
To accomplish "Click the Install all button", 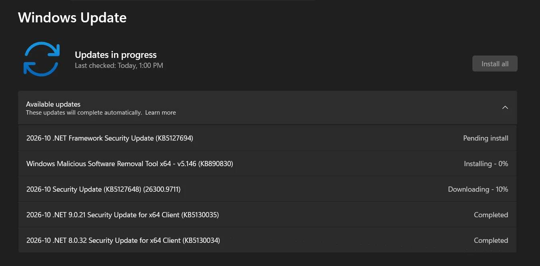I will pyautogui.click(x=495, y=64).
